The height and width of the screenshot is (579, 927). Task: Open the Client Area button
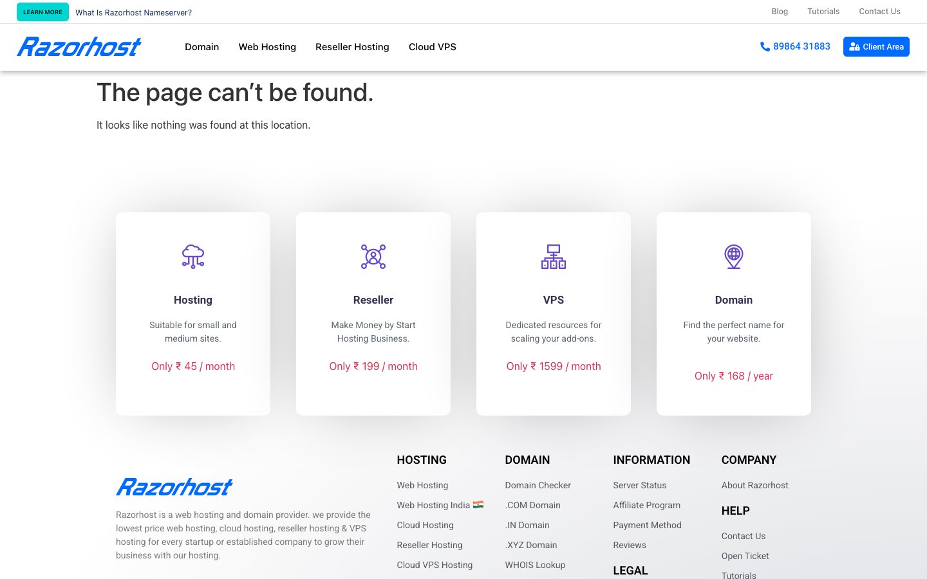point(876,46)
